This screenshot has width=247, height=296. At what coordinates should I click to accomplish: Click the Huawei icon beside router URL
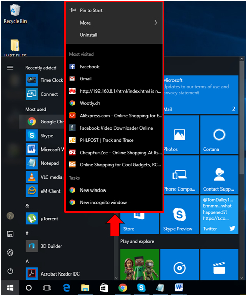(x=72, y=91)
